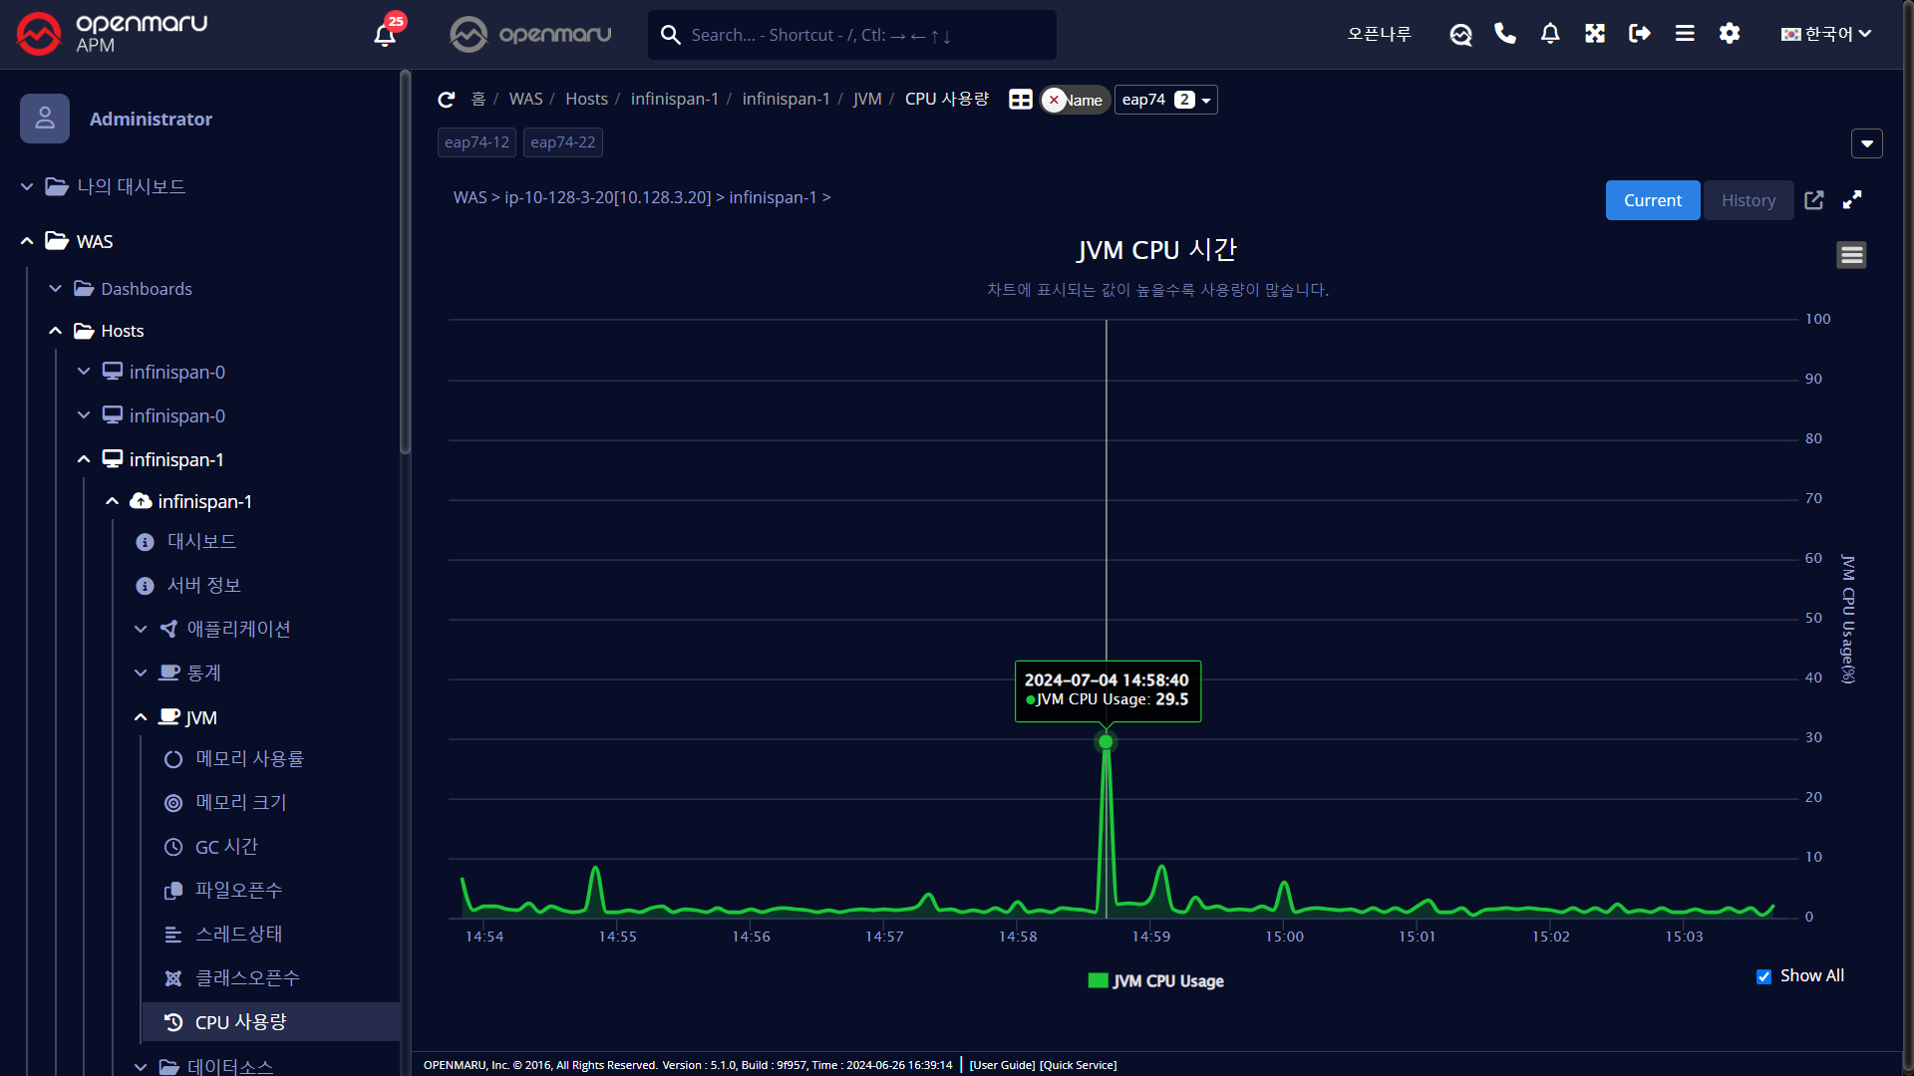Refresh page using reload icon near breadcrumb

(x=447, y=100)
